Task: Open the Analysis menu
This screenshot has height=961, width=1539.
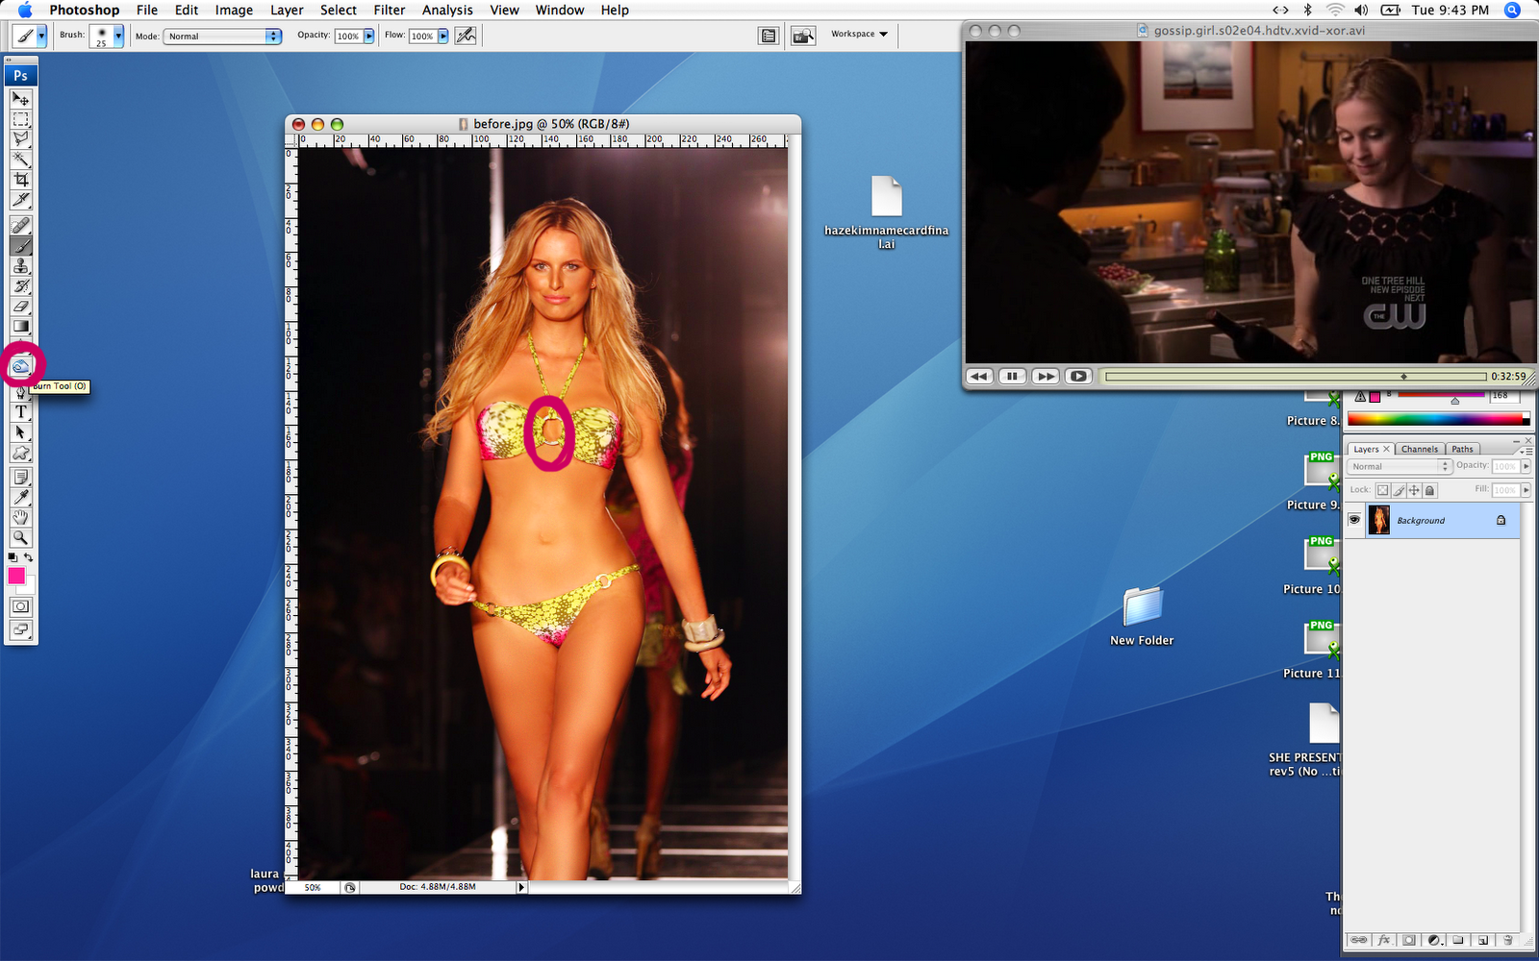Action: pyautogui.click(x=447, y=10)
